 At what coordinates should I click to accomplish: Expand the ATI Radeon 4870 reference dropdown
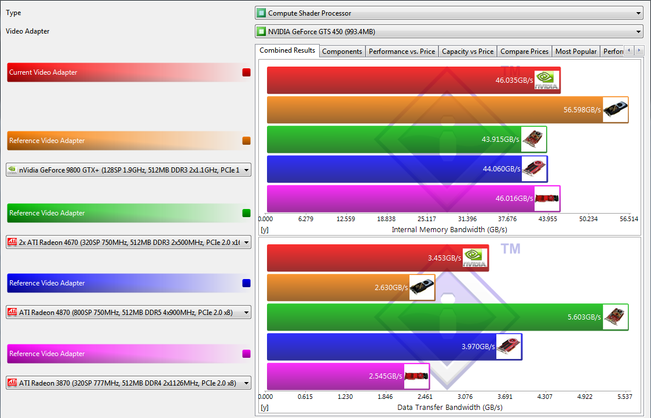click(129, 312)
